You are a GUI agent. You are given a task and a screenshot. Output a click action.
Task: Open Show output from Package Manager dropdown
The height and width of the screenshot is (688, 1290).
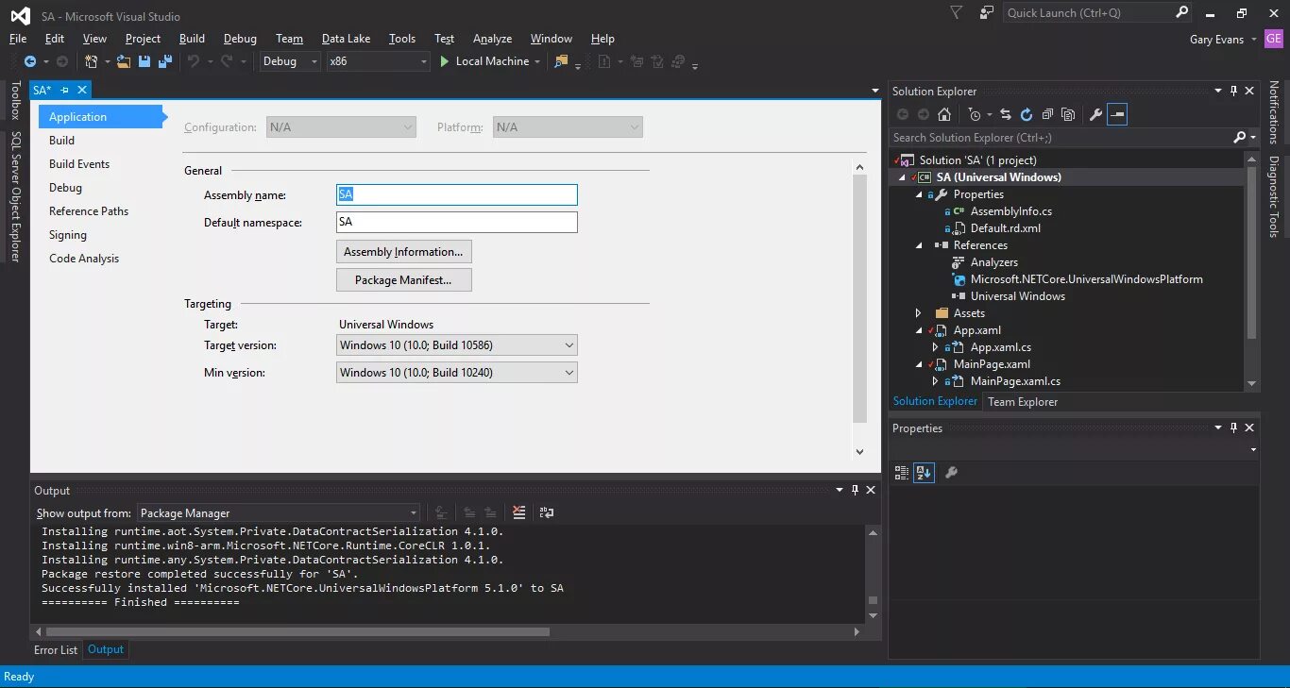tap(279, 513)
